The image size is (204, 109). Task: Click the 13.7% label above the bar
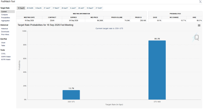[71, 88]
